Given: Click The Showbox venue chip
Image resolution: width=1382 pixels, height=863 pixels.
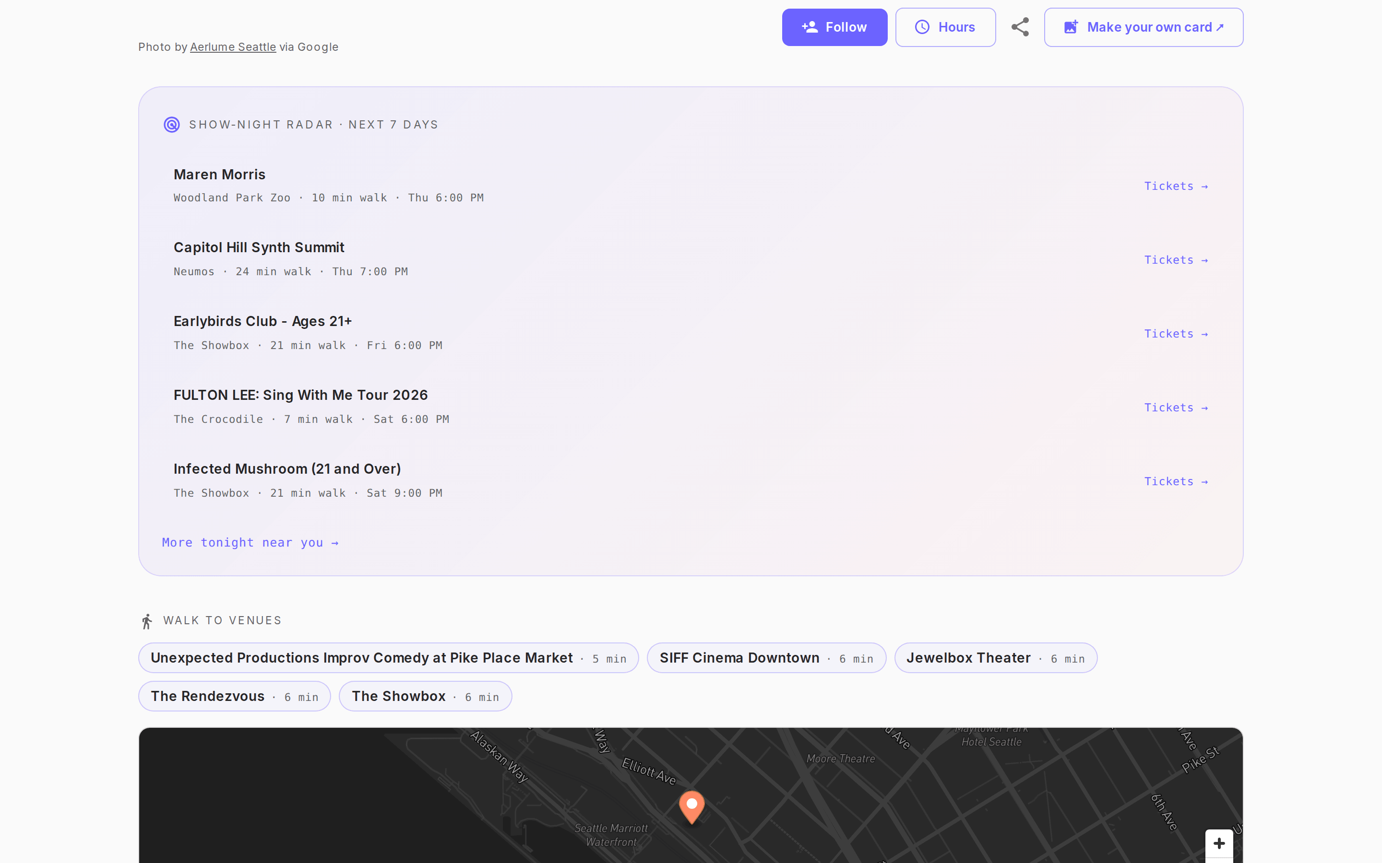Looking at the screenshot, I should pos(425,696).
